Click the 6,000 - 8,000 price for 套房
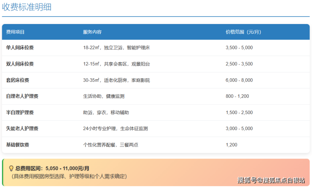The height and width of the screenshot is (187, 312). pyautogui.click(x=239, y=80)
